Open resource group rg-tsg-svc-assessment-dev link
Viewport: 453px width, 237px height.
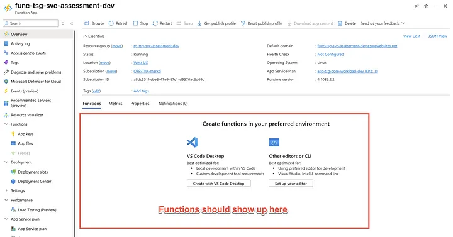pyautogui.click(x=156, y=46)
